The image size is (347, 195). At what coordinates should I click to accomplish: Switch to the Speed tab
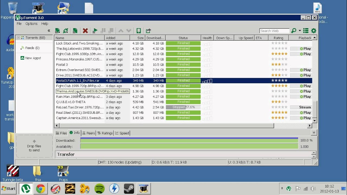point(122,133)
